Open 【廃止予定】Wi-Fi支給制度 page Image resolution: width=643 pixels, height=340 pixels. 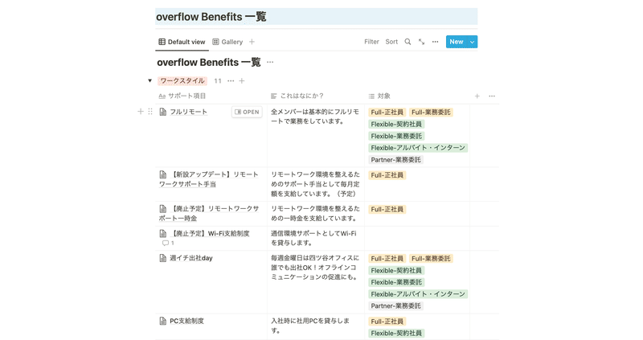210,233
